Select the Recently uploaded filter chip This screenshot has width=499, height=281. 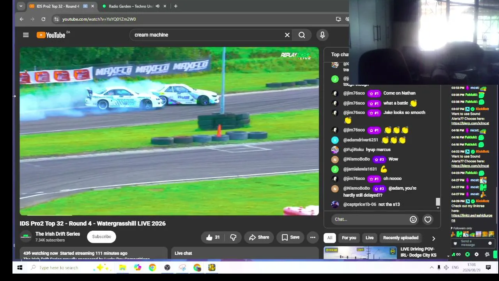[x=401, y=238]
